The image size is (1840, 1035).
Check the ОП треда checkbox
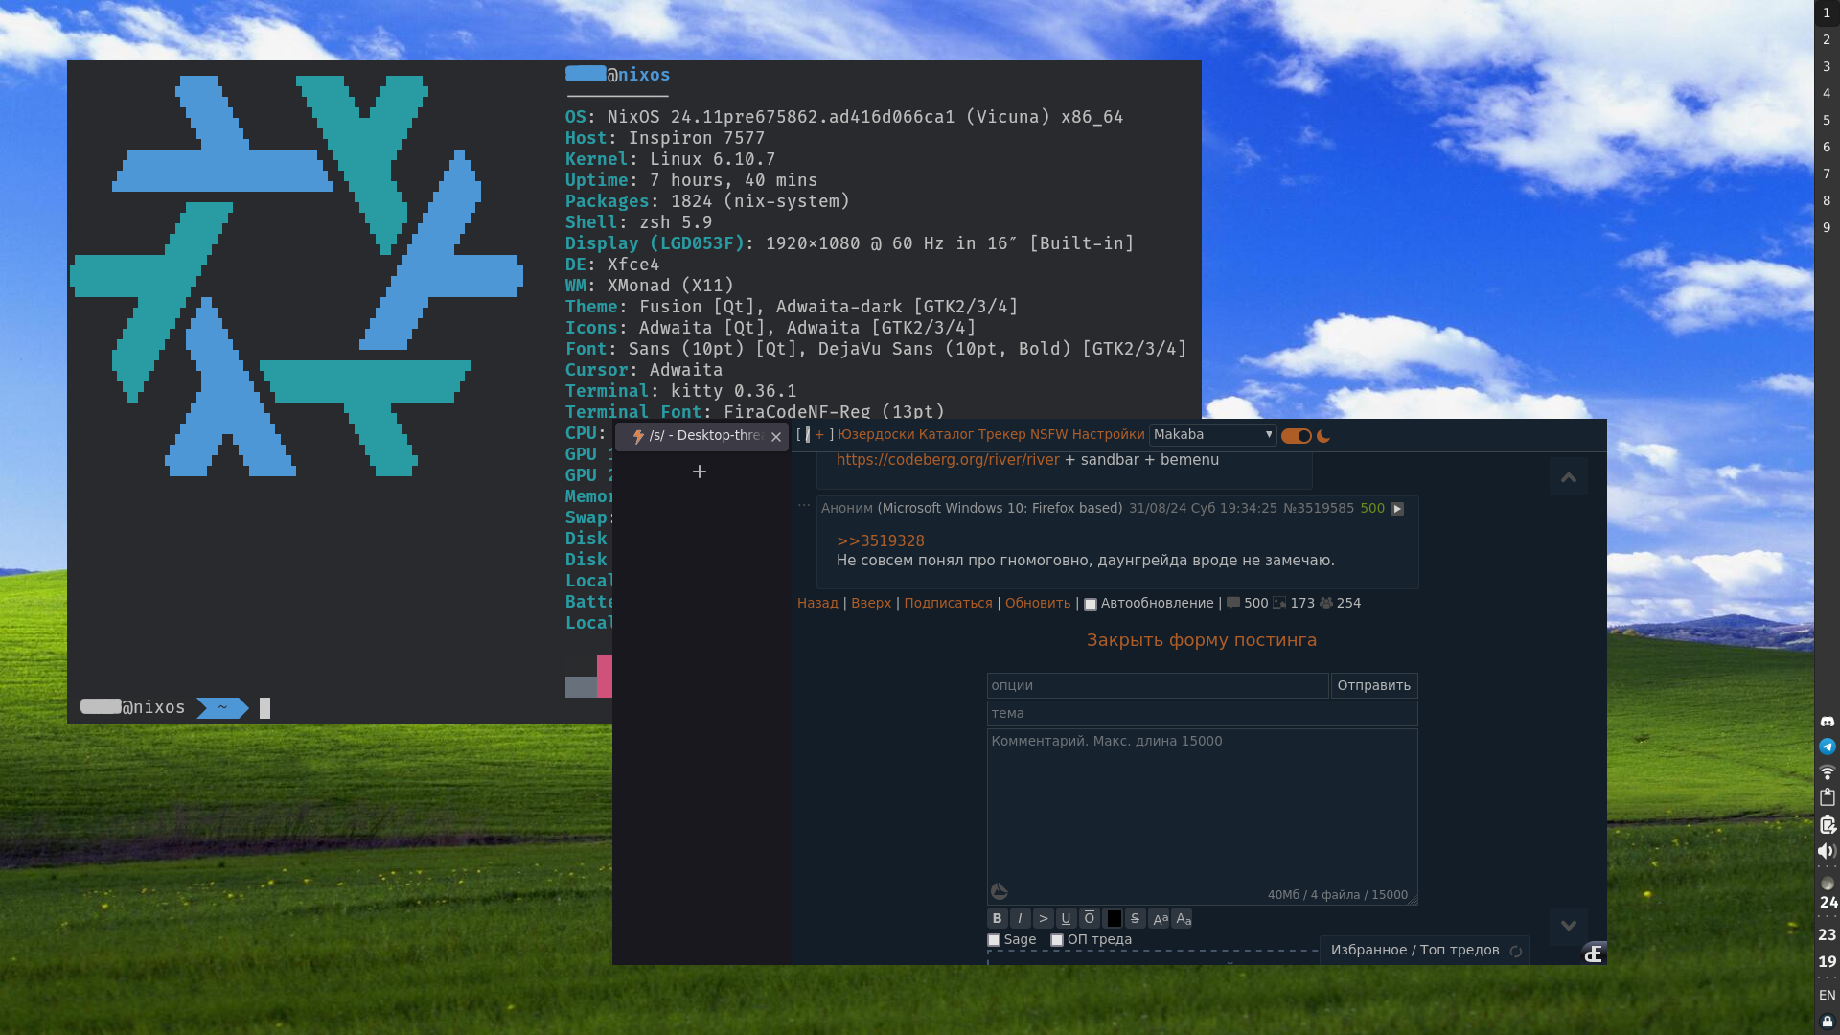pos(1057,940)
